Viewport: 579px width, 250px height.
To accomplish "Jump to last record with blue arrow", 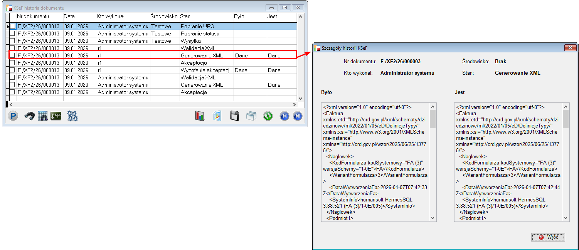I will [298, 116].
